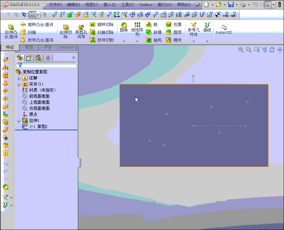Image resolution: width=284 pixels, height=230 pixels.
Task: Open the 窗口(W) menu
Action: point(164,5)
